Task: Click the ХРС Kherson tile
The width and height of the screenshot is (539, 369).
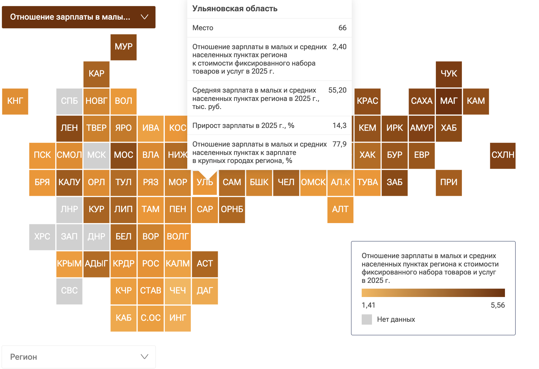Action: [42, 237]
